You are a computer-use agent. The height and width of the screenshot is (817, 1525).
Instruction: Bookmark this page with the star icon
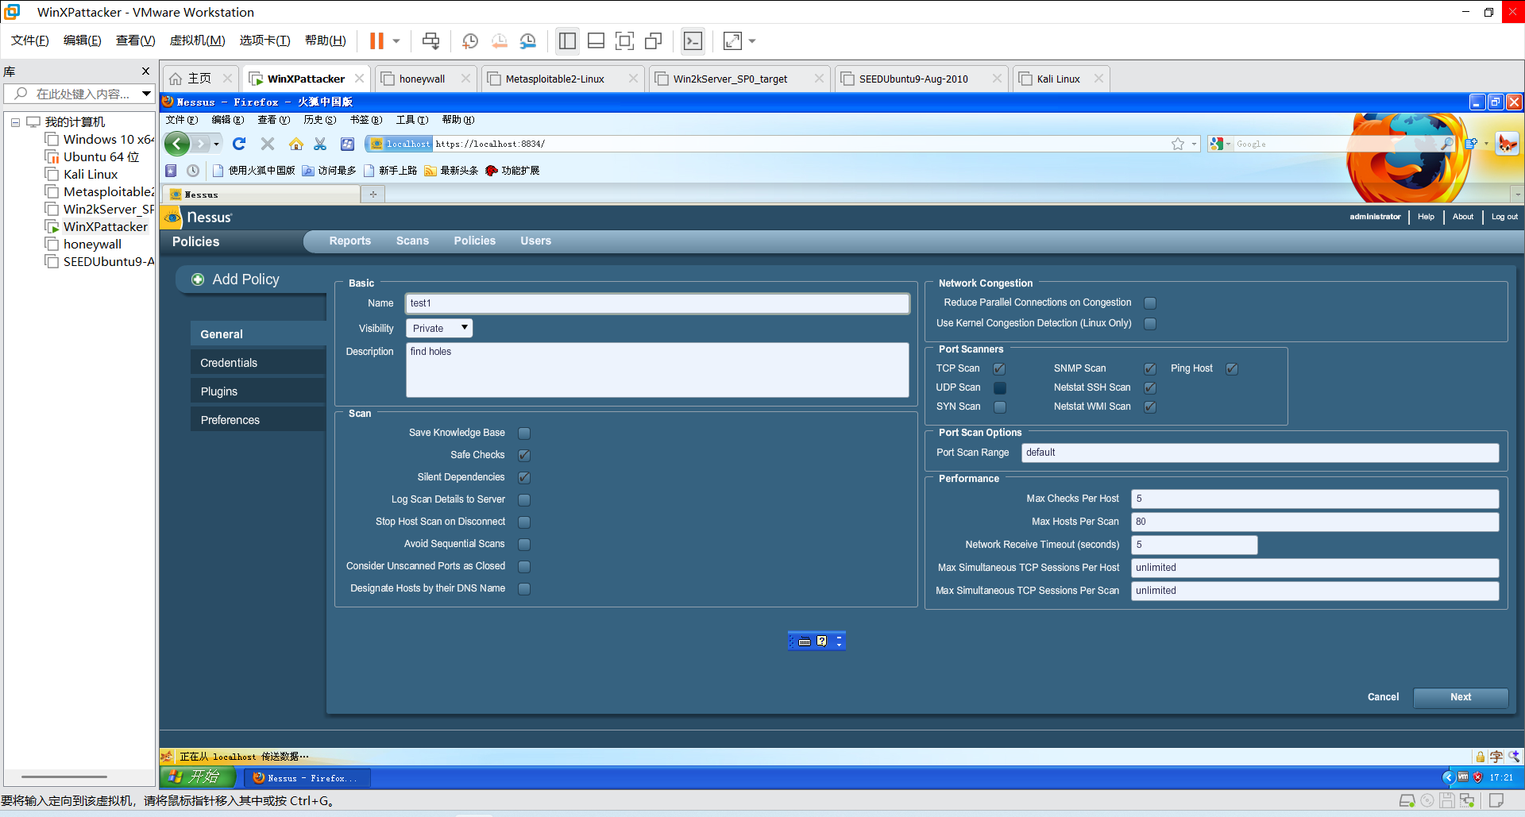click(1178, 144)
